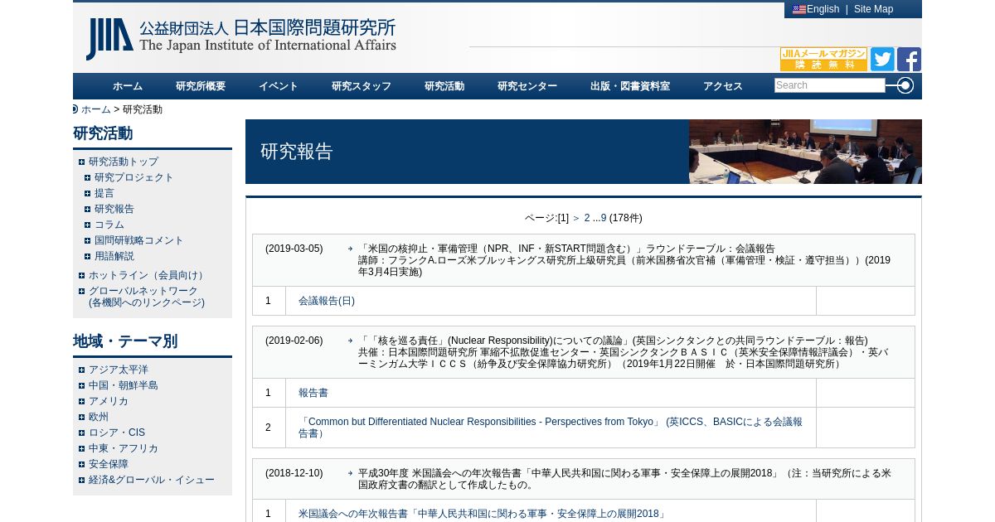
Task: Open 国問研戦略コメント in the sidebar
Action: pyautogui.click(x=139, y=240)
